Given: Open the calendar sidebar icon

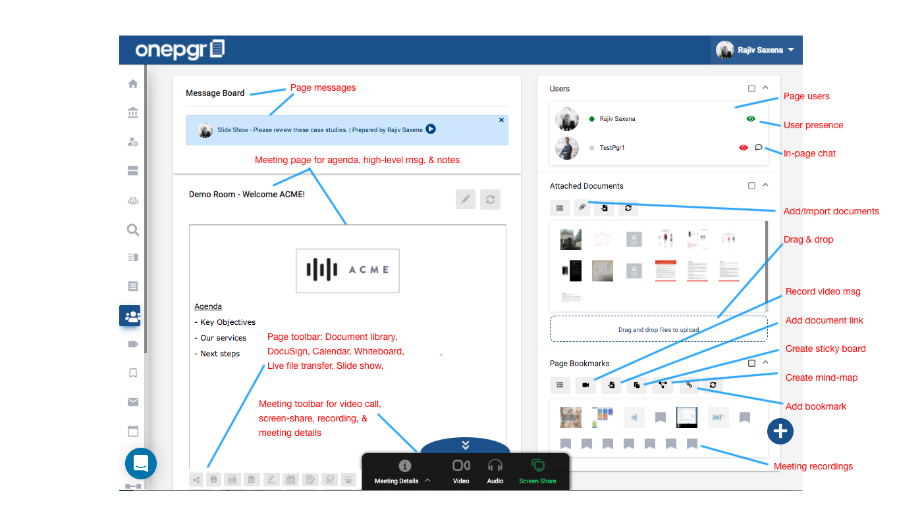Looking at the screenshot, I should (133, 431).
